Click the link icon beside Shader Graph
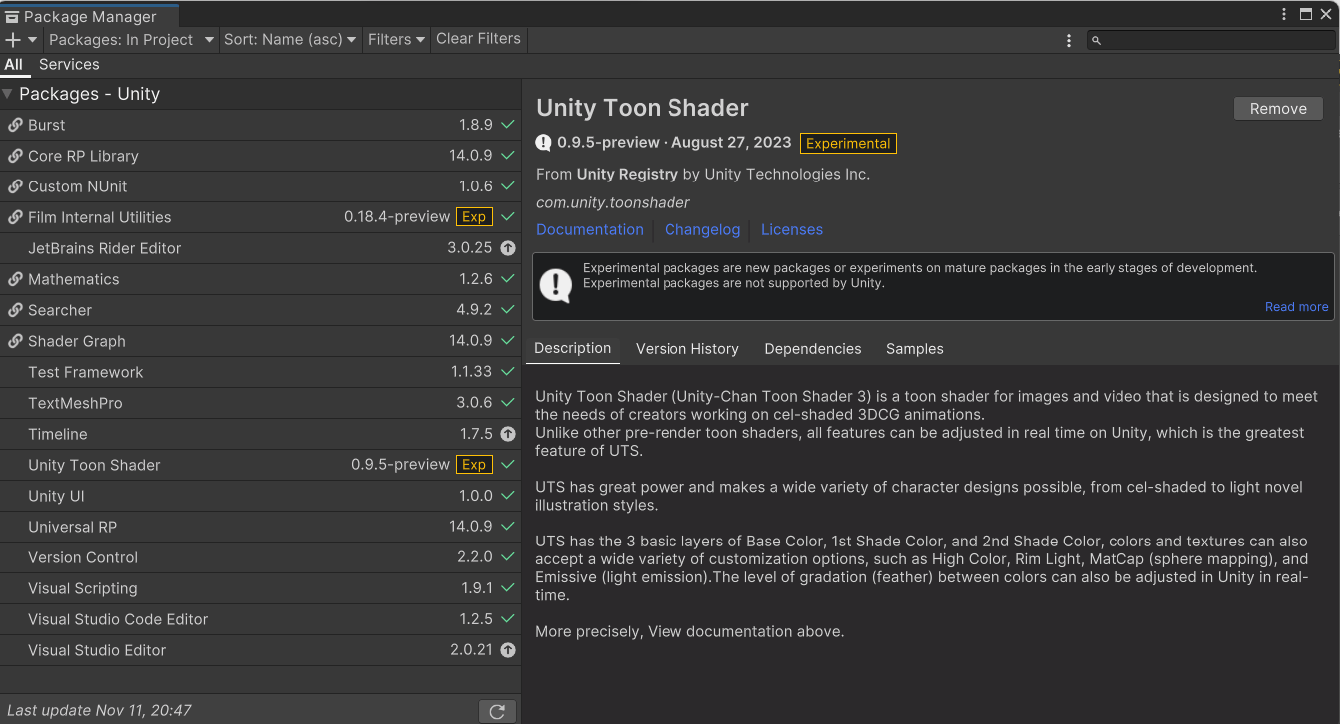This screenshot has width=1340, height=724. pos(15,341)
